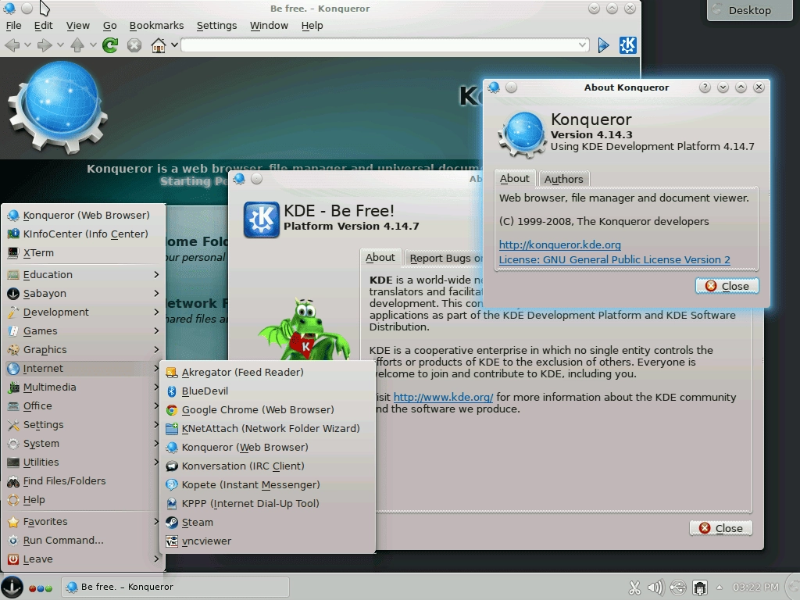Launch Kopete (Instant Messenger)
800x600 pixels.
coord(268,485)
